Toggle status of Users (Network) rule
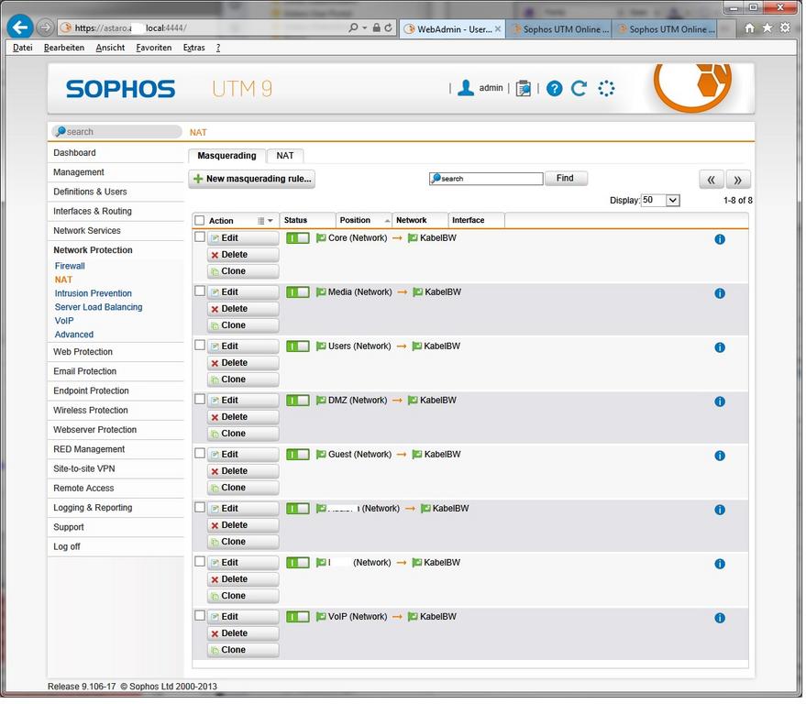The image size is (806, 704). (298, 346)
